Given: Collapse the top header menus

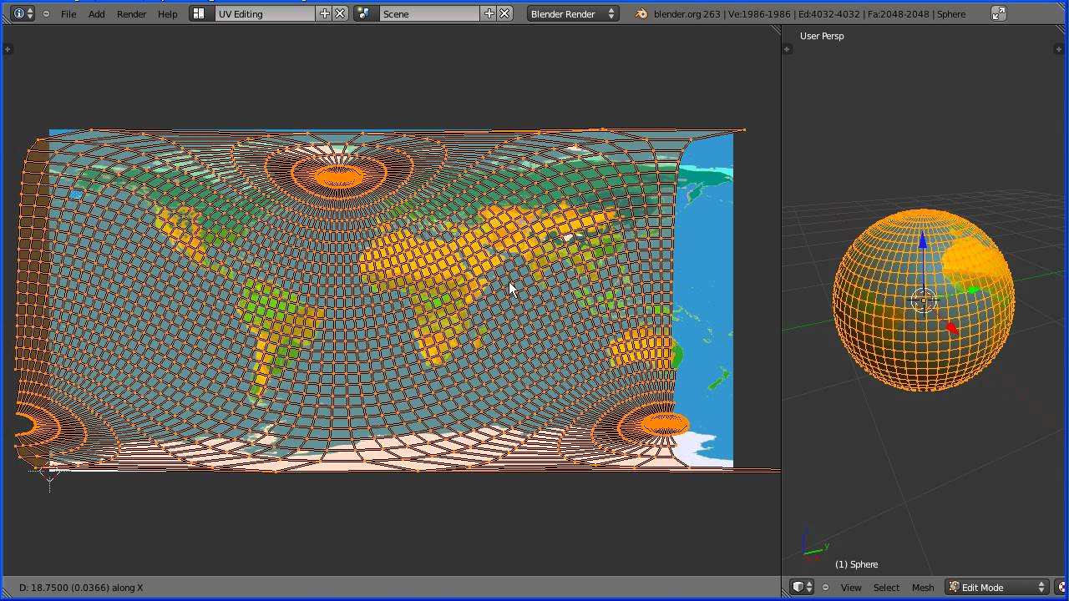Looking at the screenshot, I should [x=46, y=13].
